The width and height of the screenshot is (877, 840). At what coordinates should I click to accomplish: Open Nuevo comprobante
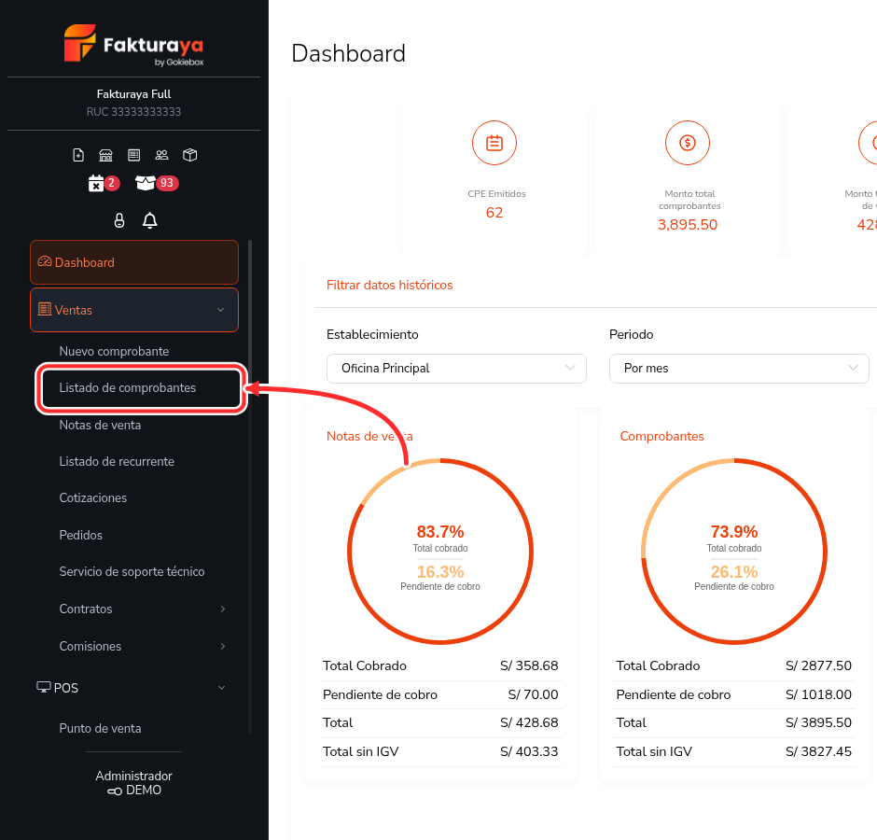pos(114,352)
